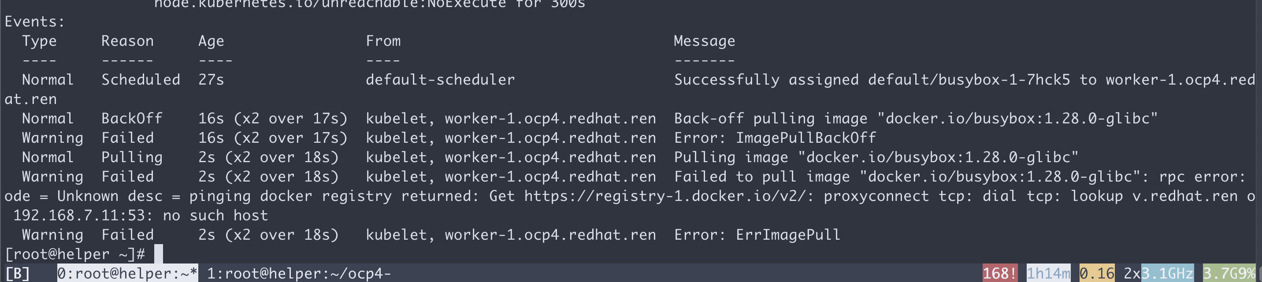Click the Reason column header
Screen dimensions: 1262x282
127,41
